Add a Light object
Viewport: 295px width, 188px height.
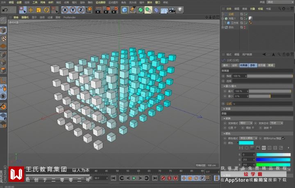coord(180,10)
